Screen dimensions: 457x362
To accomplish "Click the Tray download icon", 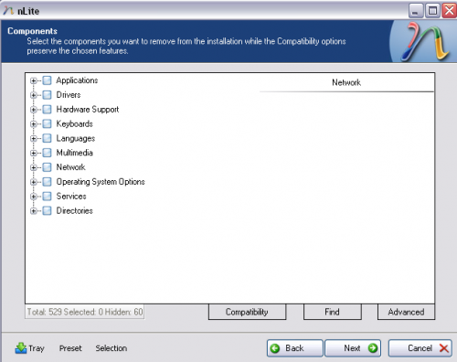I will point(21,348).
